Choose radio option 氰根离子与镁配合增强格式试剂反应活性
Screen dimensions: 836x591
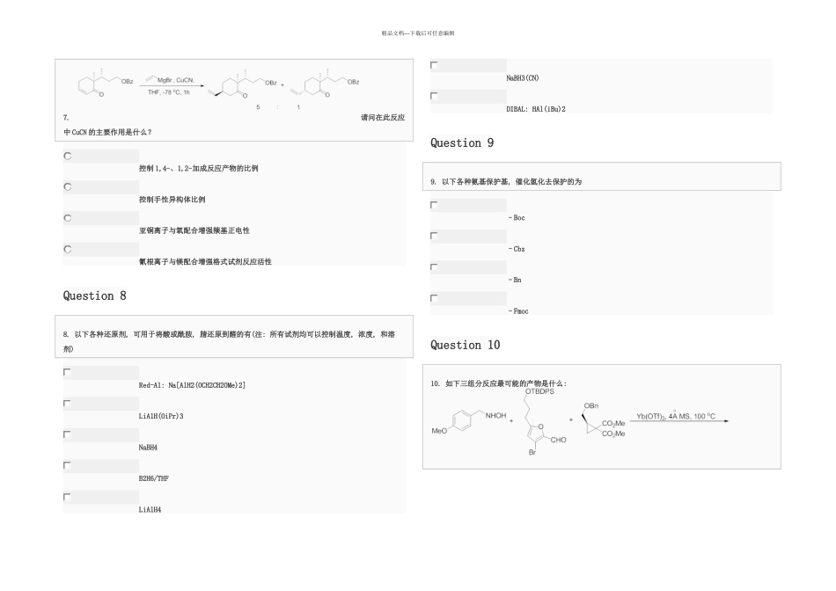pos(68,250)
